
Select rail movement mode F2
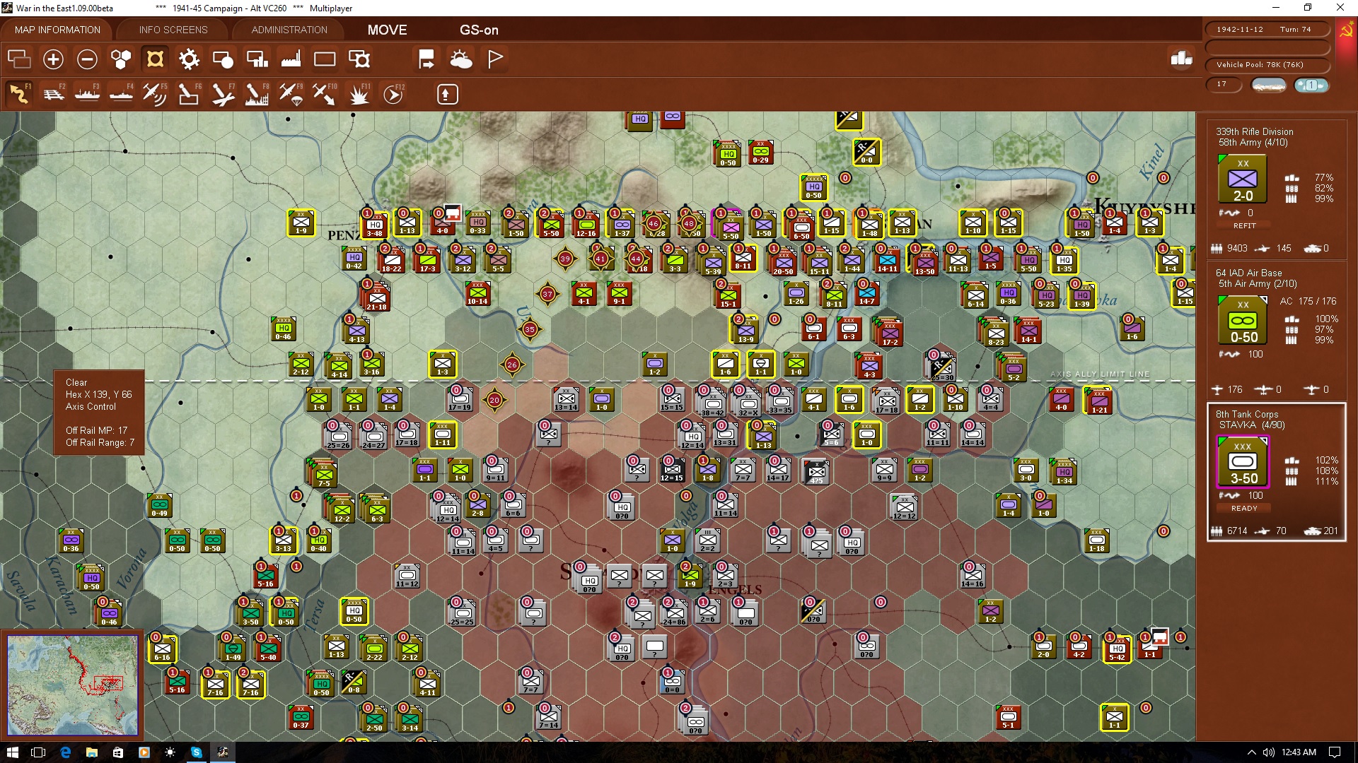54,94
